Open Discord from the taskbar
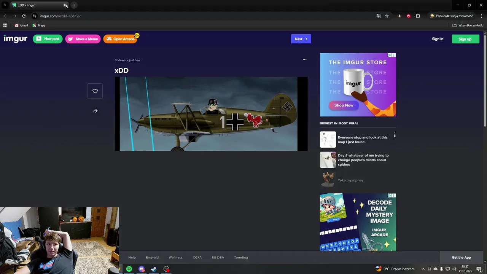This screenshot has width=487, height=274. click(x=142, y=269)
